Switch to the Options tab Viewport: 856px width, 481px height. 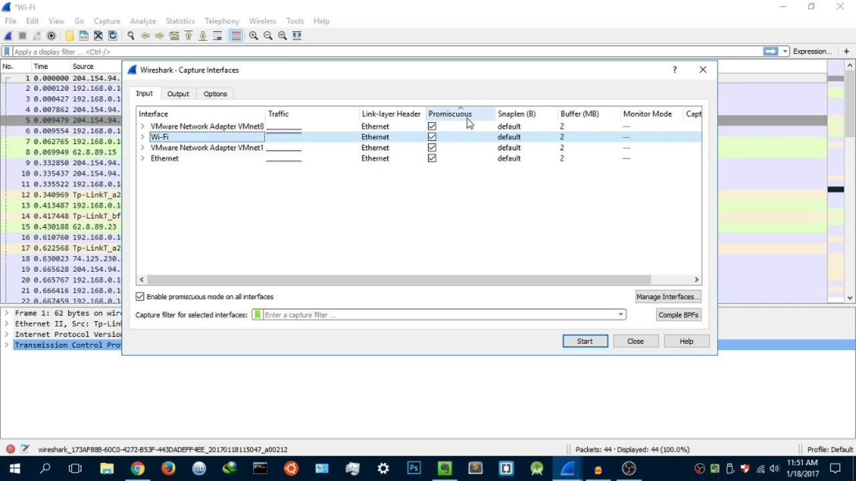point(215,94)
